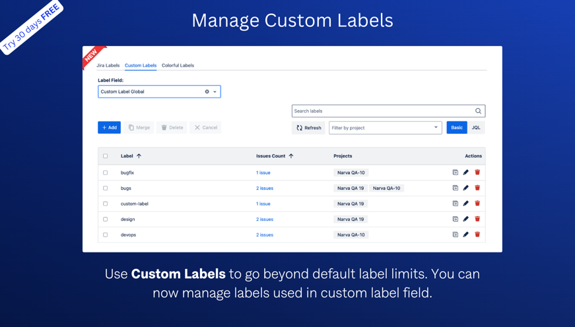Click the search magnifier icon
Screen dimensions: 575x327
(x=478, y=111)
